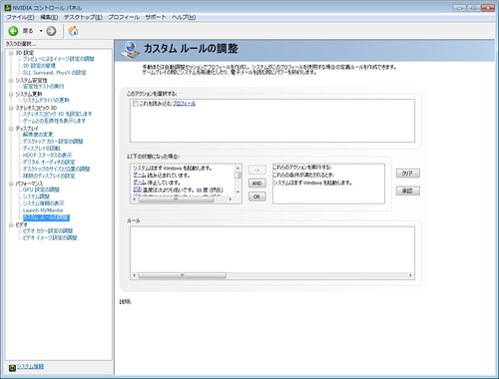Open the ヘルプ(H) menu
Screen dimensions: 499x379
(x=184, y=17)
